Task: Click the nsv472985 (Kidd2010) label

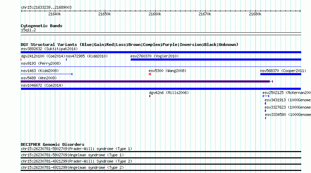Action: coord(87,56)
